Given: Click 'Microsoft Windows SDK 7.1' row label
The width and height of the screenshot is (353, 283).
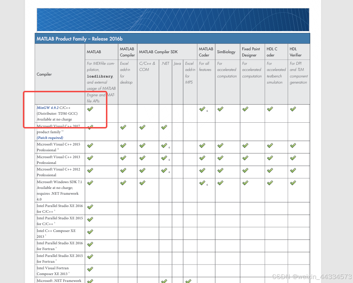Looking at the screenshot, I should 59,182.
